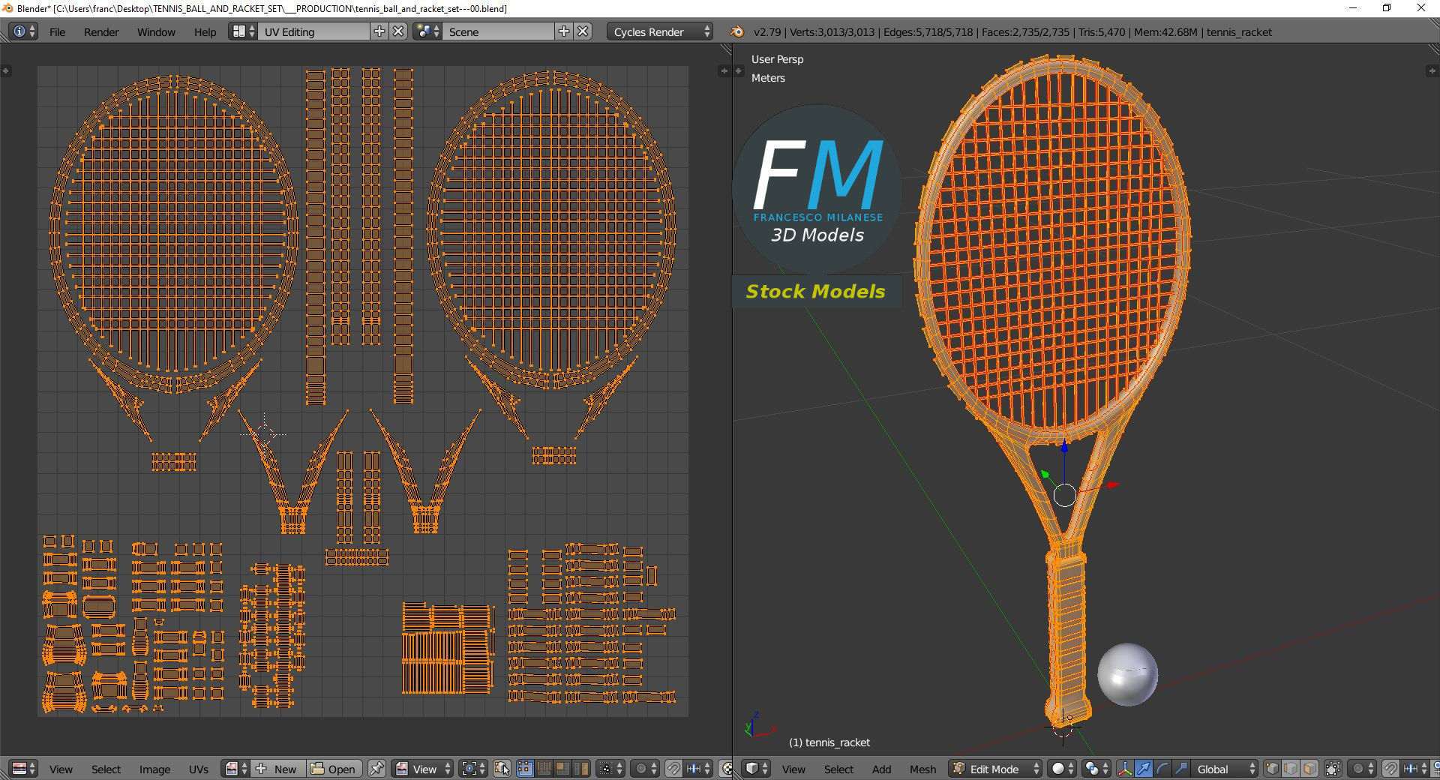Add a new scene
Screen dimensions: 1440x780
pos(564,31)
